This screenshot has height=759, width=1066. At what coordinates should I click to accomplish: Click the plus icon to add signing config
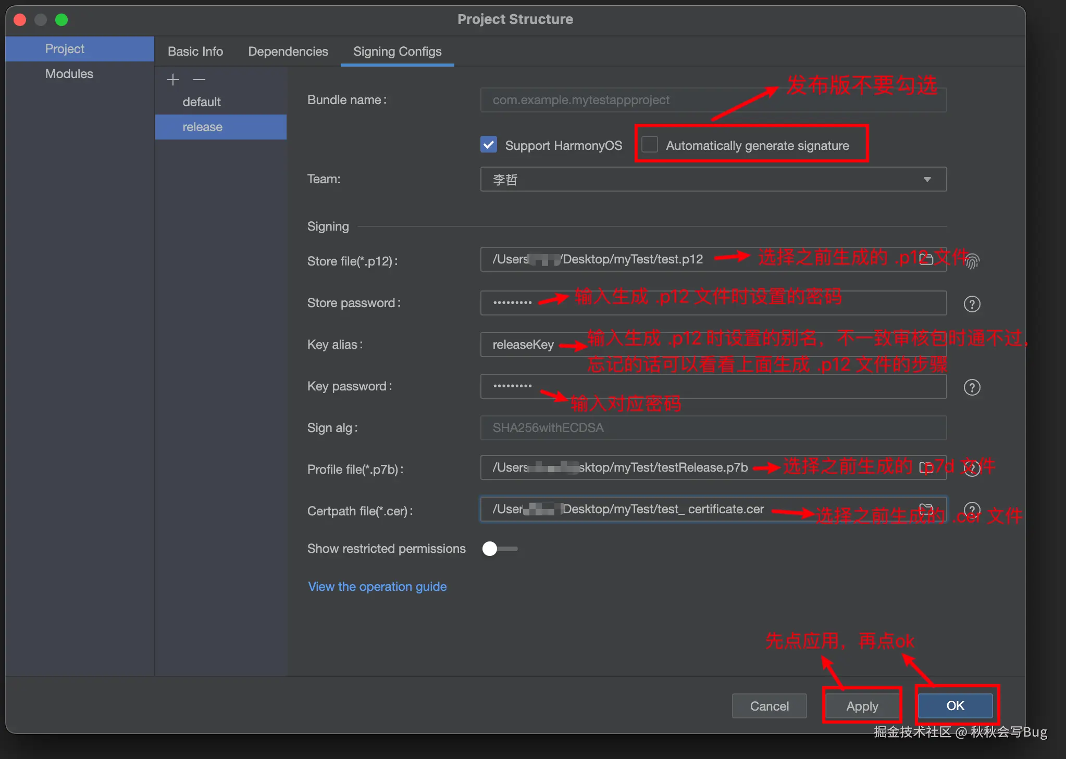[x=173, y=80]
